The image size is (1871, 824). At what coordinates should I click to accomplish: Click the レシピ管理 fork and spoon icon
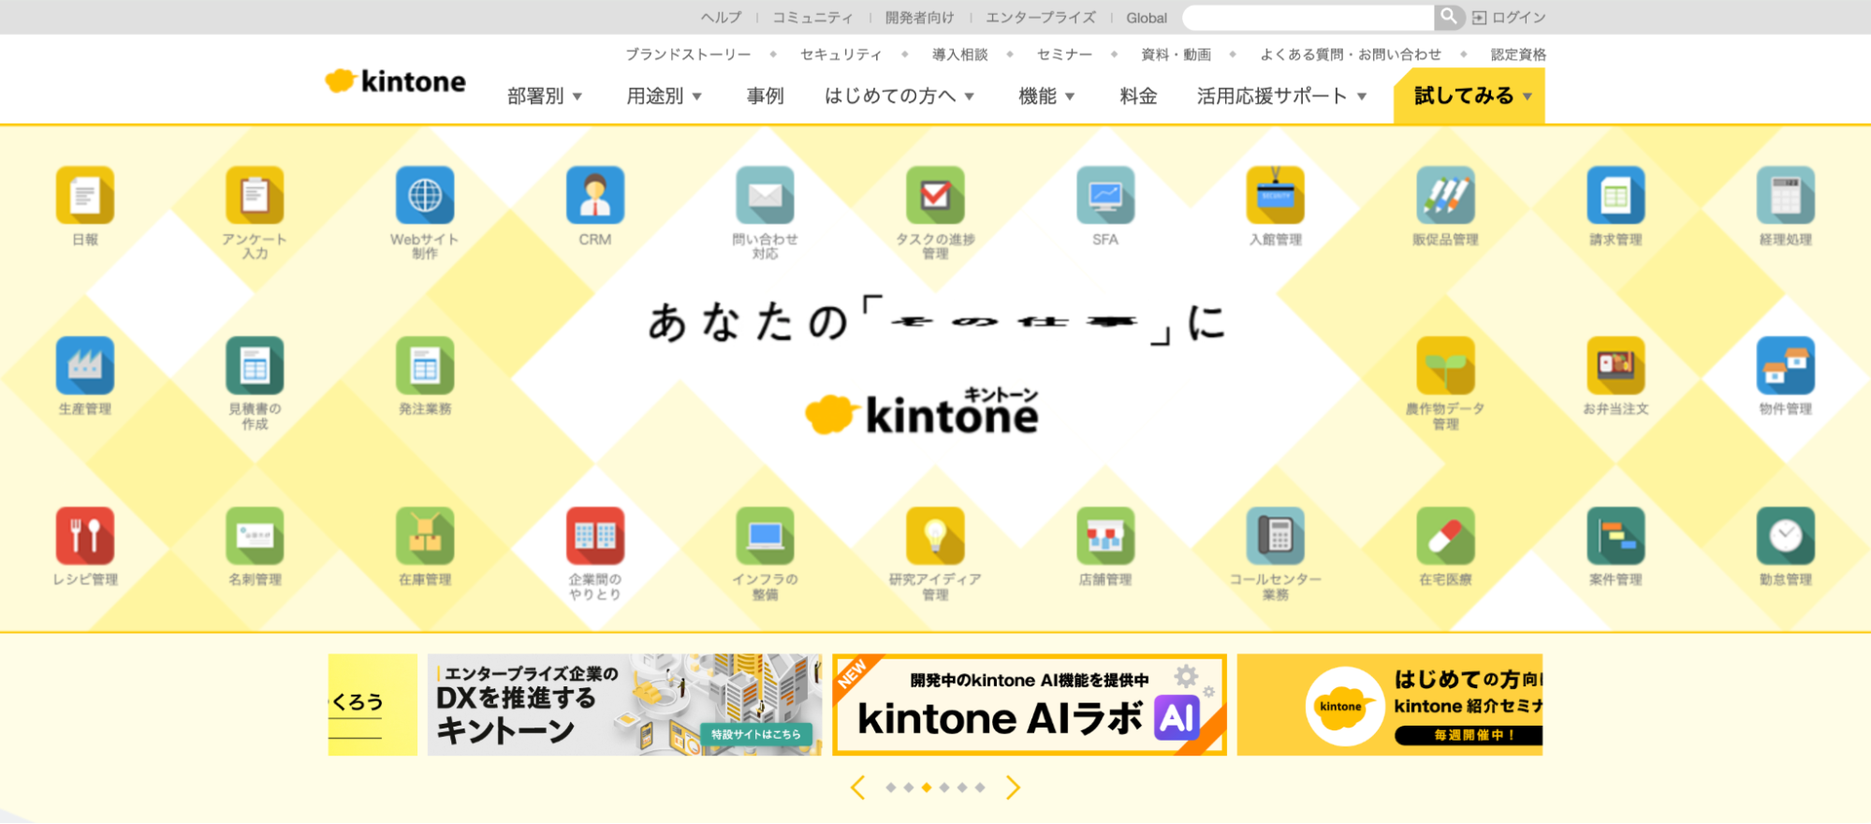[x=85, y=536]
